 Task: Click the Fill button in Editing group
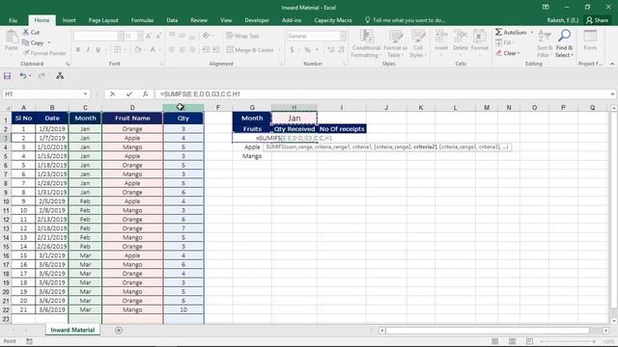504,42
